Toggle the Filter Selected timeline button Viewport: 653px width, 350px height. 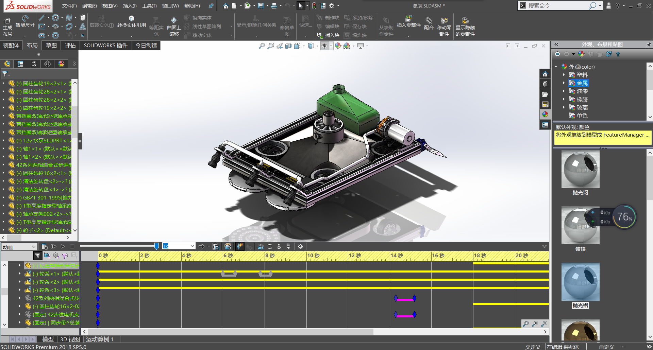click(65, 256)
